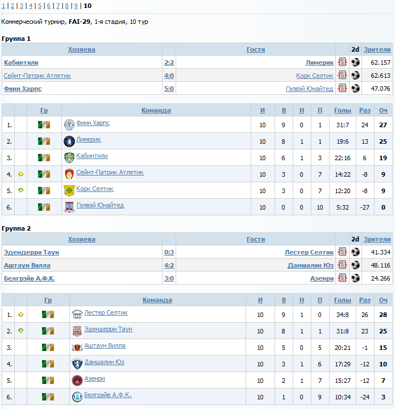Go to round 9 page
Screen dimensions: 395x409
[76, 6]
